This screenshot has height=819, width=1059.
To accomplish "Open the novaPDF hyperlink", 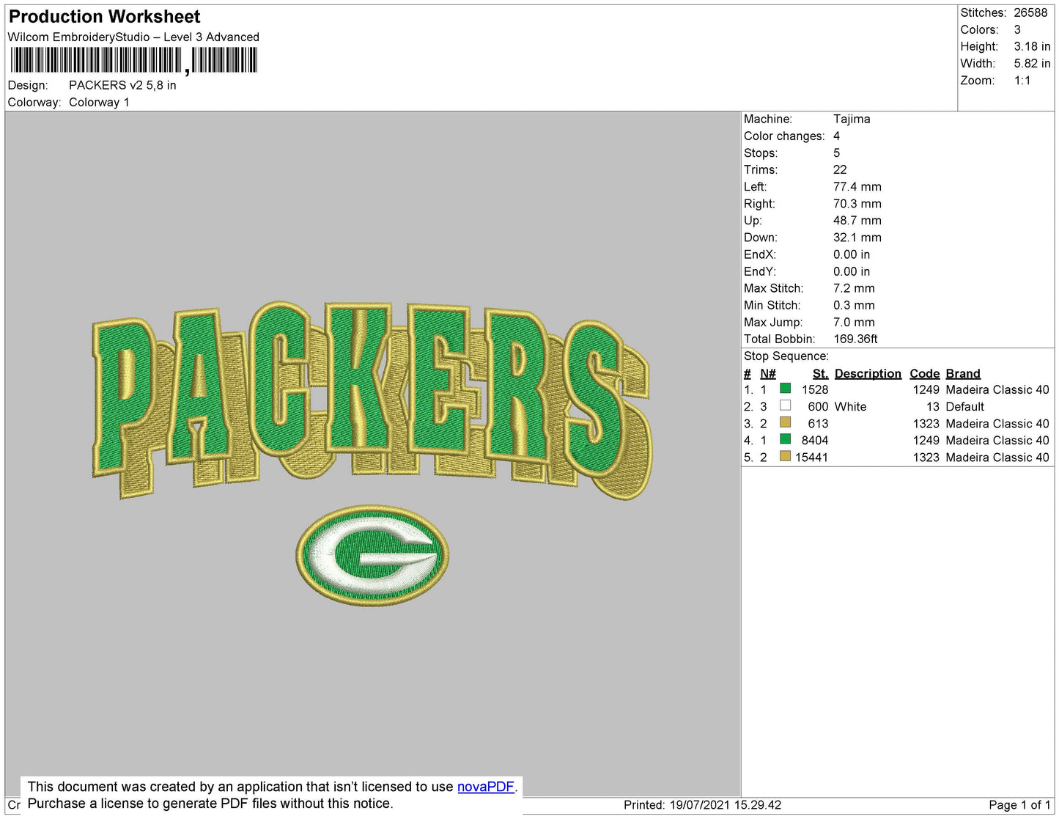I will 485,787.
